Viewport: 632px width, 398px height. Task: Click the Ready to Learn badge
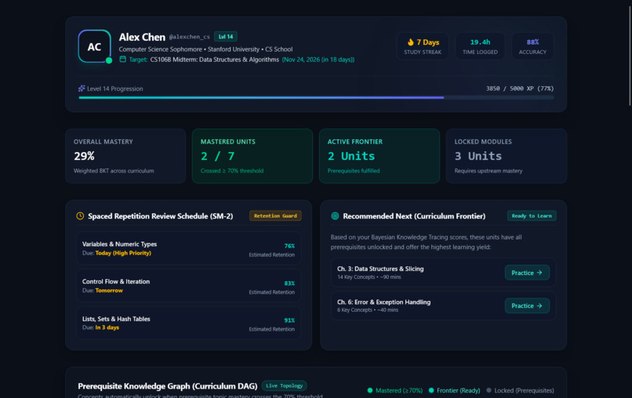[x=532, y=216]
